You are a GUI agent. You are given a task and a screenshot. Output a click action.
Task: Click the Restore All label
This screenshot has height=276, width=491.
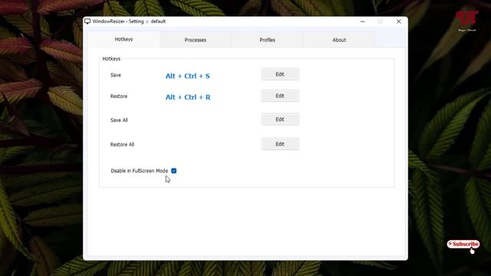point(122,145)
